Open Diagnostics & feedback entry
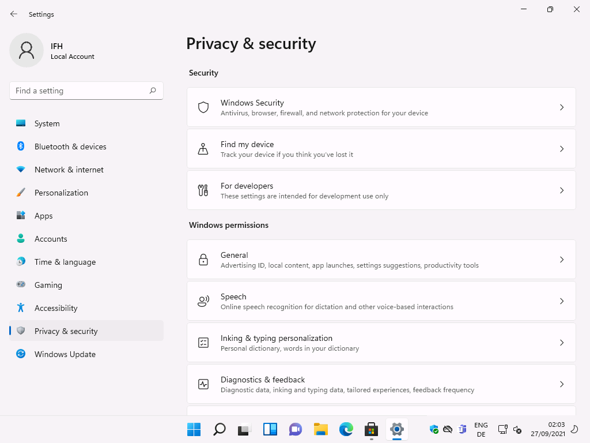This screenshot has height=443, width=590. [x=381, y=384]
